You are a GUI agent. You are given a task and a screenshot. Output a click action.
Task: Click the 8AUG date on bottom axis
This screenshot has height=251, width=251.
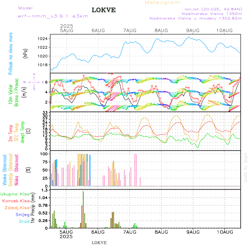(x=161, y=232)
